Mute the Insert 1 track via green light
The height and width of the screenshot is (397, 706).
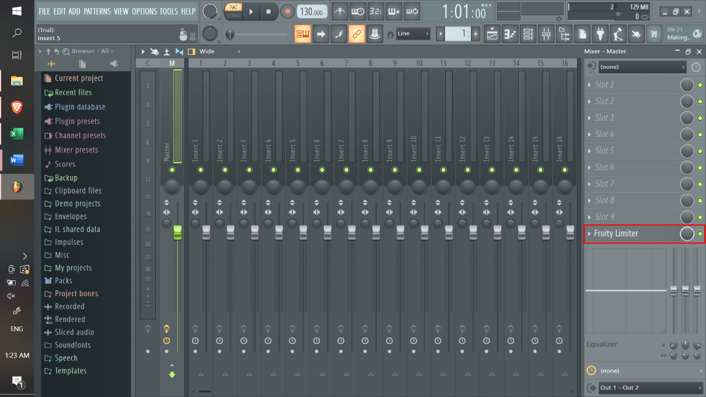click(x=201, y=170)
